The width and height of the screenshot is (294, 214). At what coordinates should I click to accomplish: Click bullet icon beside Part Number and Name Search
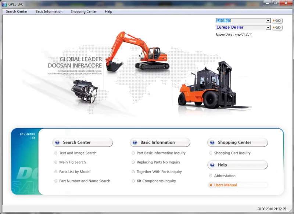pos(56,181)
